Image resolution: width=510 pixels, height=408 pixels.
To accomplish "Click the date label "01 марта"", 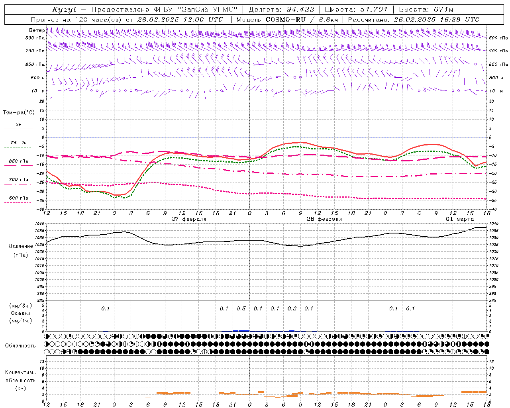I will click(x=460, y=219).
